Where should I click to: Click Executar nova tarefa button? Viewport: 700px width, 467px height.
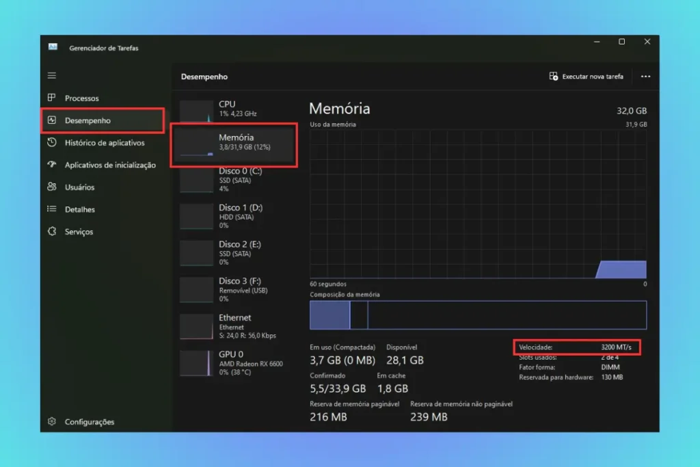click(586, 77)
